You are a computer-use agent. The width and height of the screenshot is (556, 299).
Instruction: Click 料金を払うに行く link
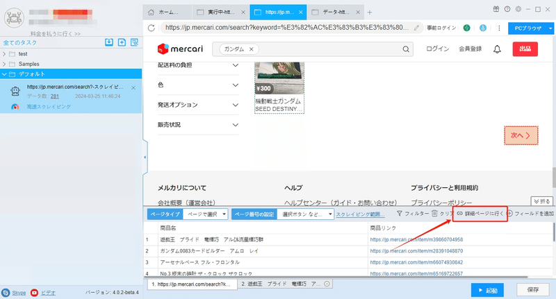[x=55, y=33]
